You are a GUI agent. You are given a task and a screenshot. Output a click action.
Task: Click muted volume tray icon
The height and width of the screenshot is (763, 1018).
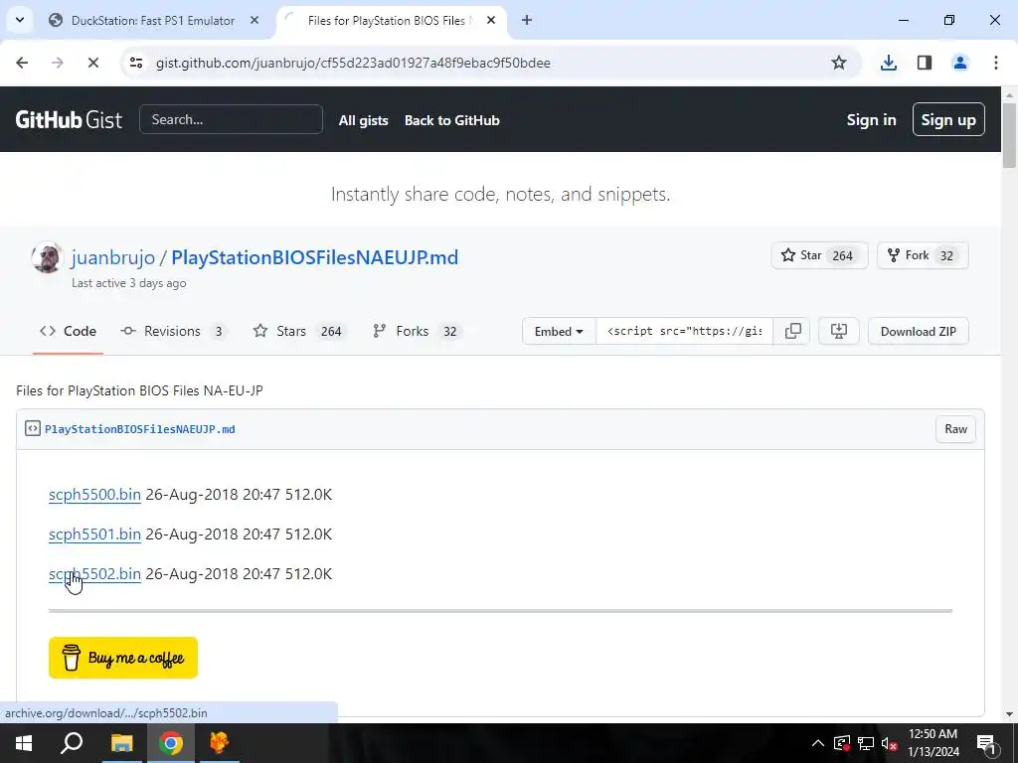(890, 743)
